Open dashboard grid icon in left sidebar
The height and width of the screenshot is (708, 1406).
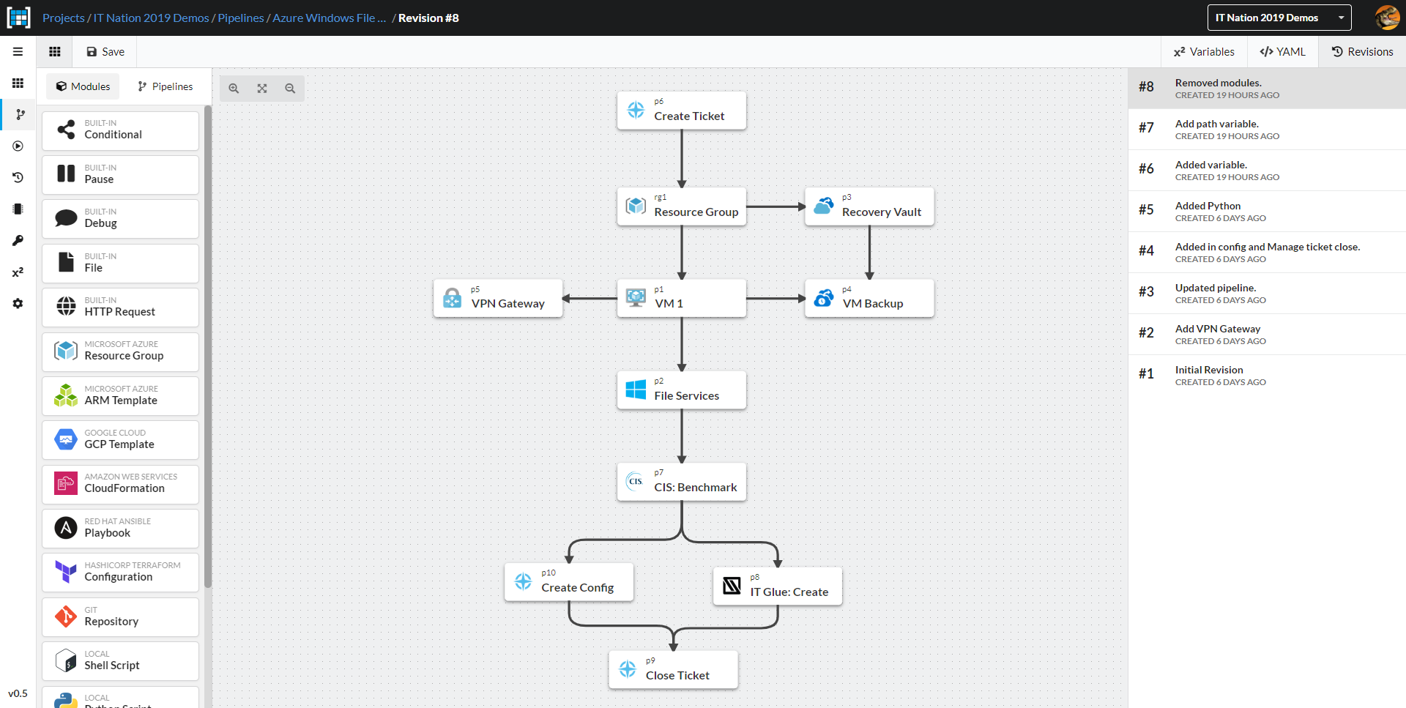(18, 83)
